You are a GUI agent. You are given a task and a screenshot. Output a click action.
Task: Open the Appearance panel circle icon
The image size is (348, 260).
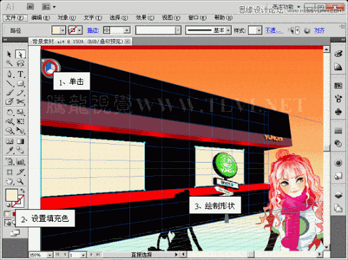click(338, 163)
